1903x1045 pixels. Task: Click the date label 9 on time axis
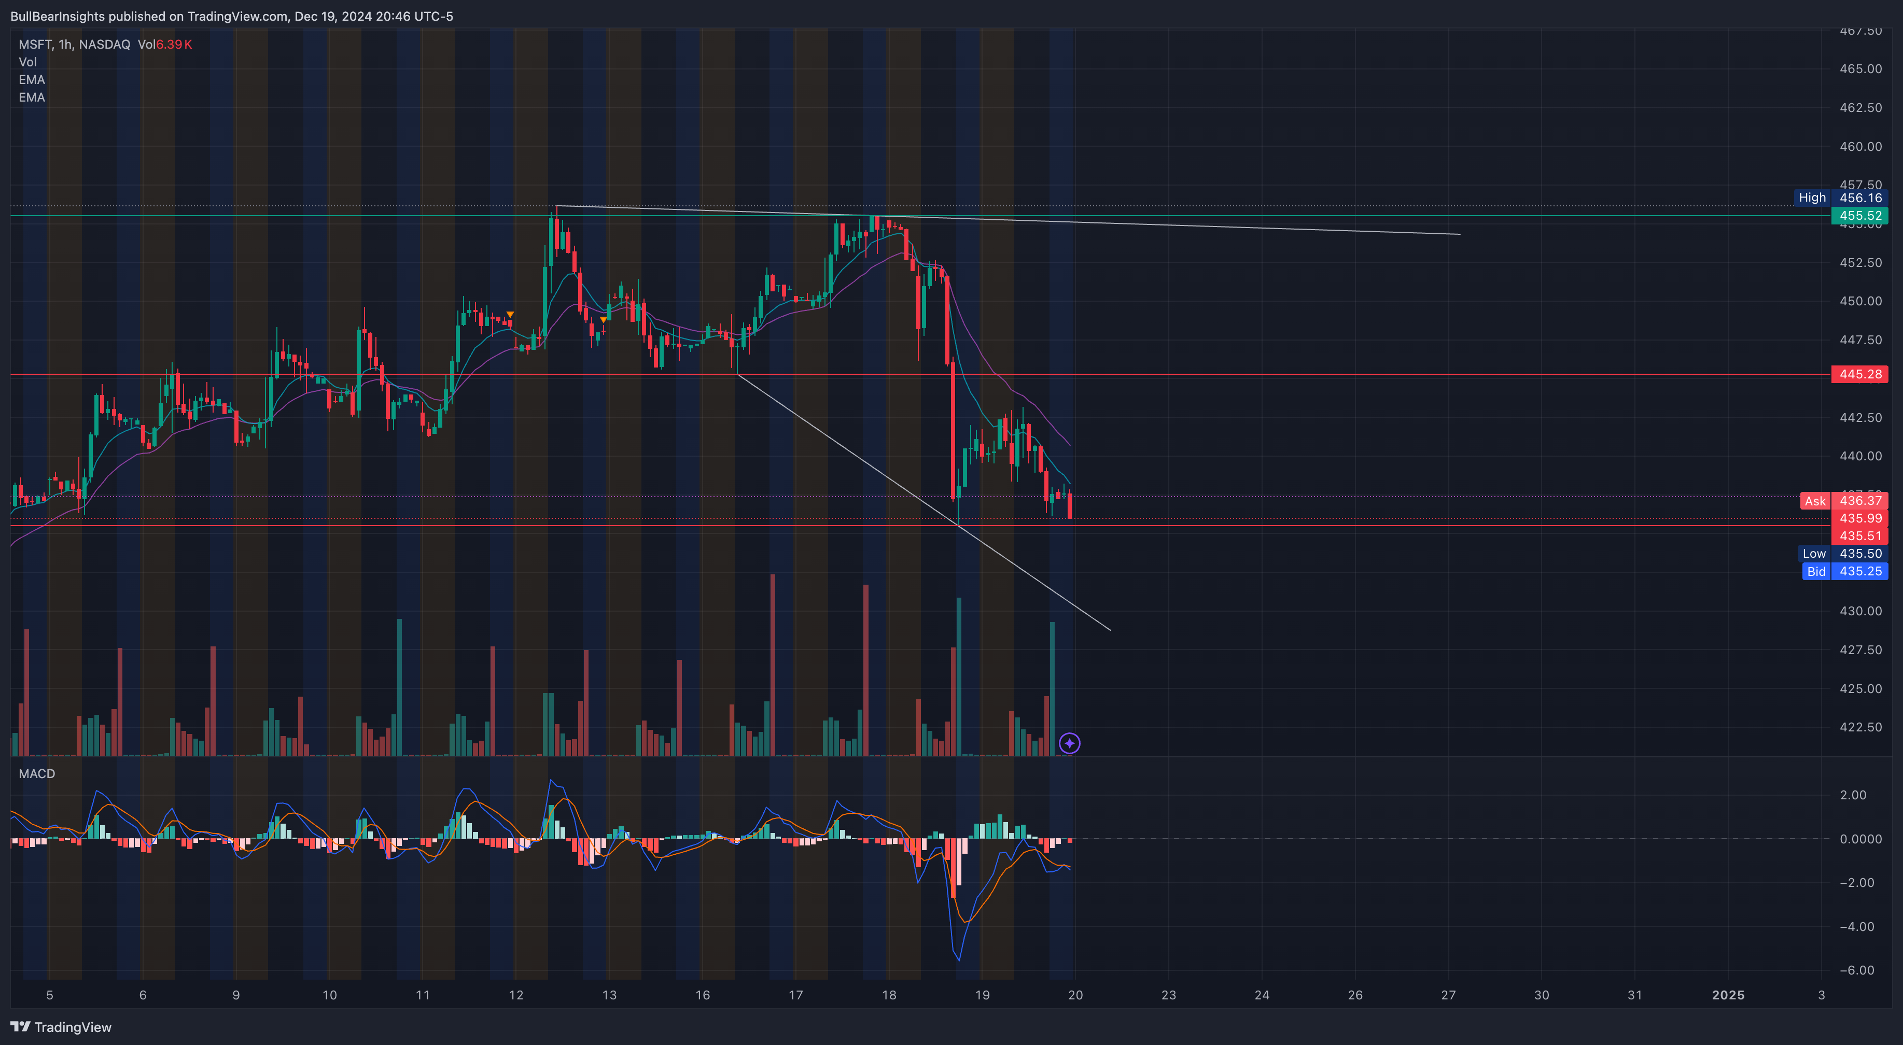[x=235, y=995]
